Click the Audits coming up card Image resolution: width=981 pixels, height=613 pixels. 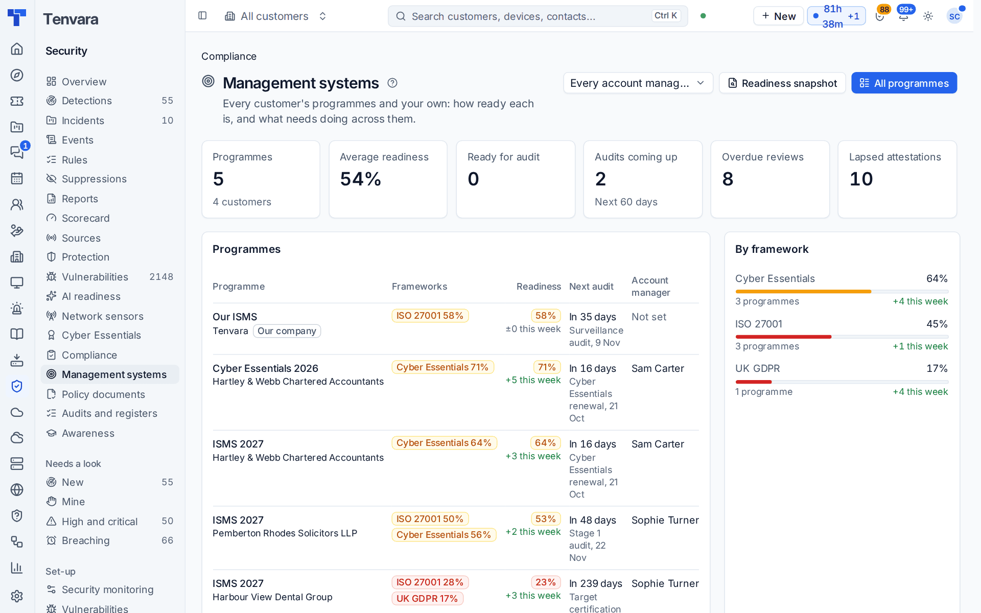pos(642,179)
